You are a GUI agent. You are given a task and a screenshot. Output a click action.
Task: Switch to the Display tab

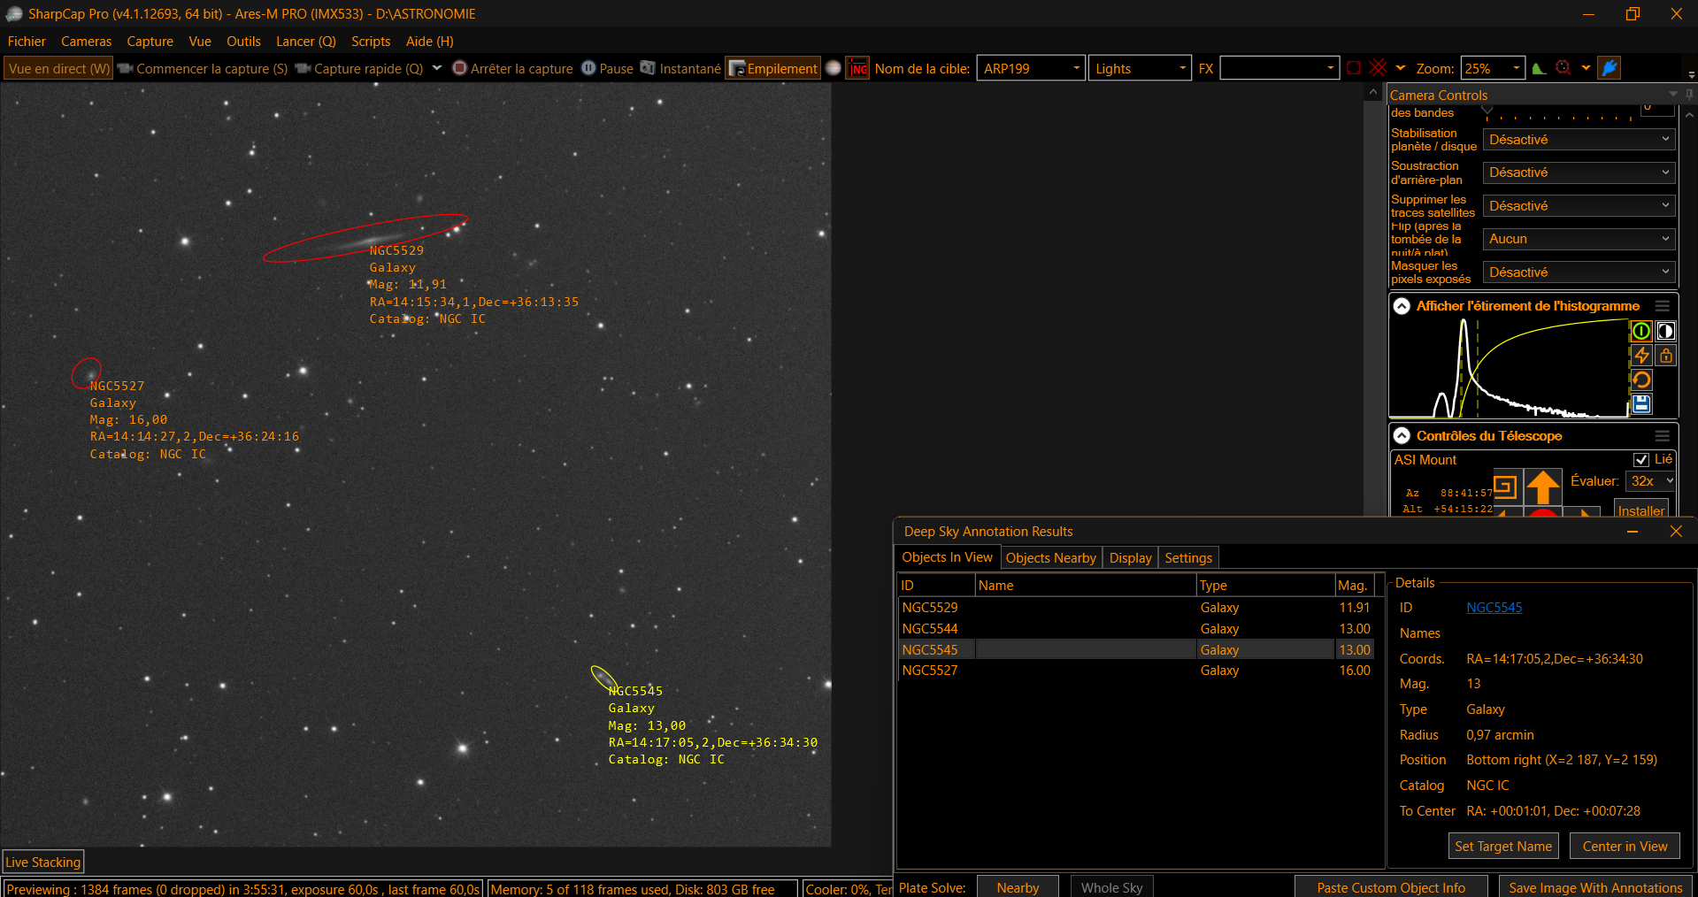1131,558
